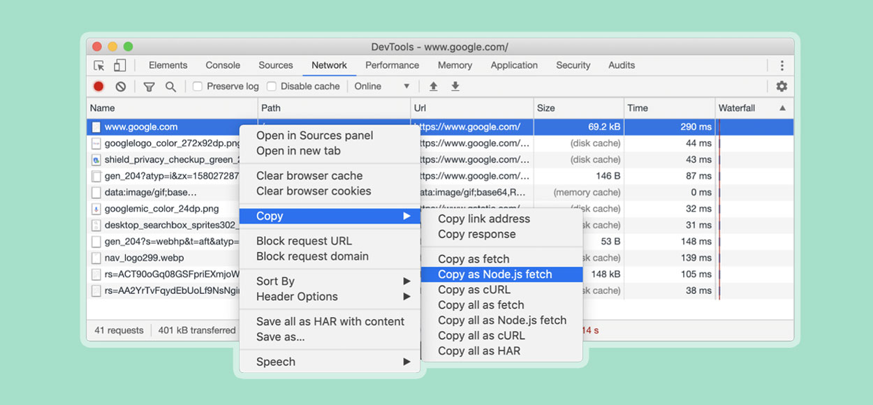873x405 pixels.
Task: Open the Application tab
Action: [514, 65]
